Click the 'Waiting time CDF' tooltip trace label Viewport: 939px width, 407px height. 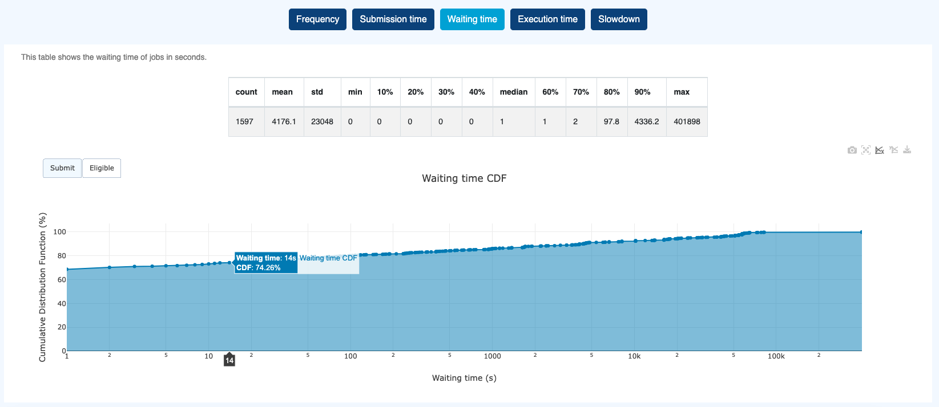pyautogui.click(x=328, y=258)
